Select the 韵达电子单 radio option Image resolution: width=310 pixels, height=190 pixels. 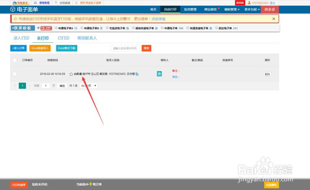pyautogui.click(x=216, y=28)
